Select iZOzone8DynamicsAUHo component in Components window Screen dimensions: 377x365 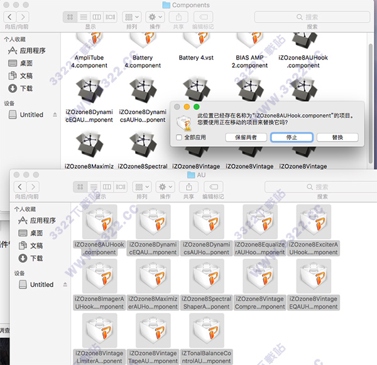pos(143,100)
